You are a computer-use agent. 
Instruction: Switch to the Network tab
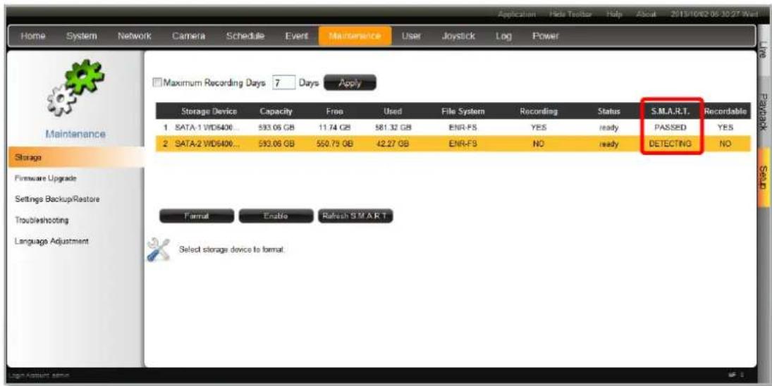click(134, 37)
